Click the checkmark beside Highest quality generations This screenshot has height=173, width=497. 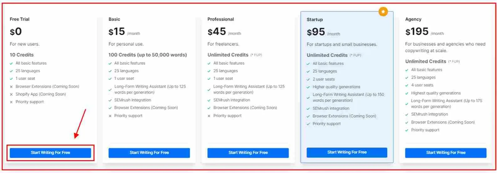[x=407, y=93]
